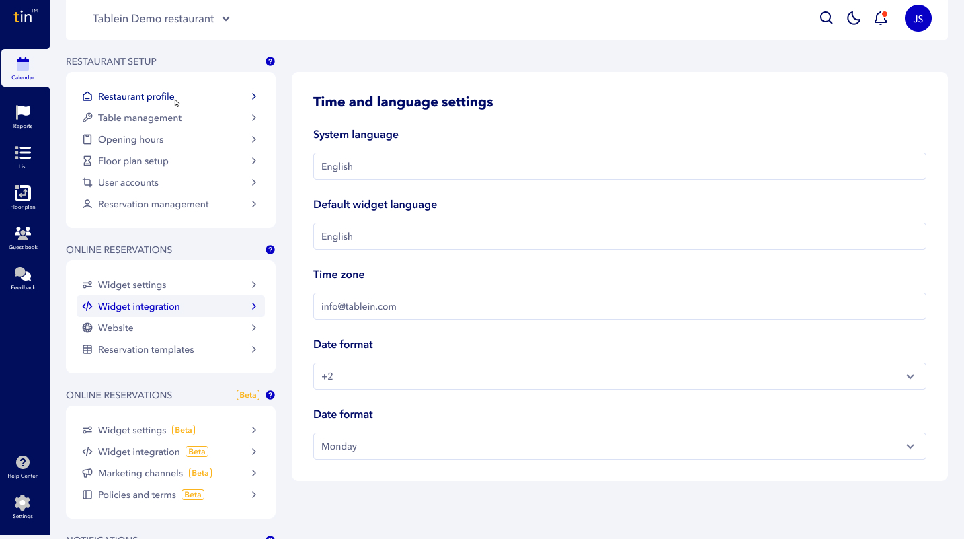Expand Website chevron arrow
The image size is (964, 539).
(254, 328)
